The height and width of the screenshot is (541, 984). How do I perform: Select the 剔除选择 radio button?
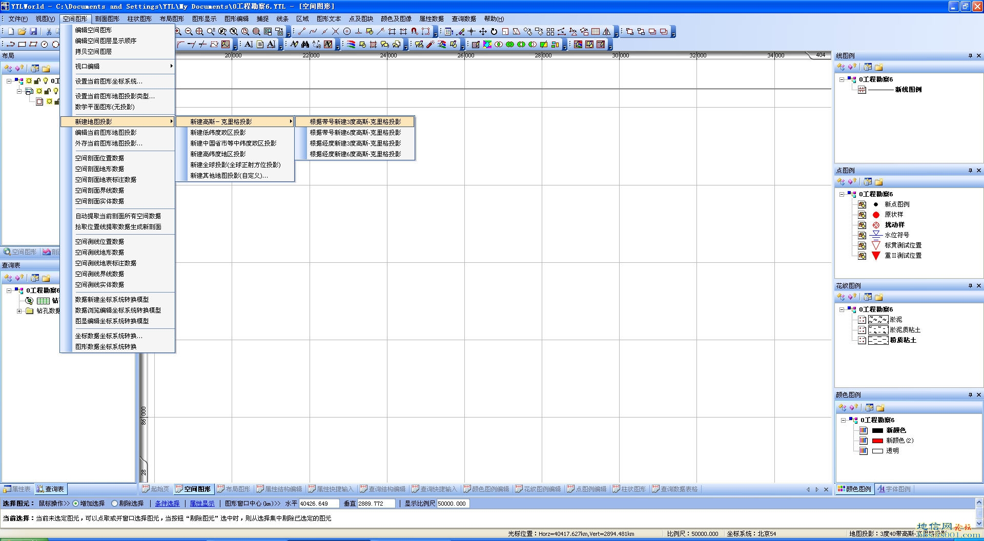point(115,504)
